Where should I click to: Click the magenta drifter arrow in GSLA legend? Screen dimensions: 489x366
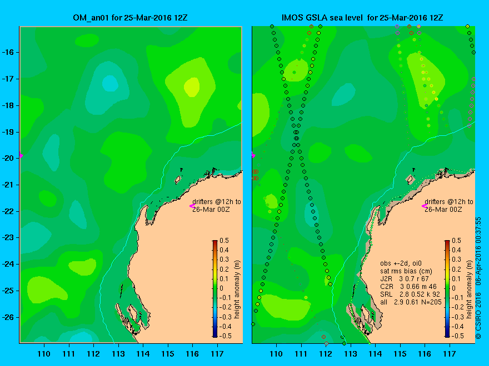(425, 206)
